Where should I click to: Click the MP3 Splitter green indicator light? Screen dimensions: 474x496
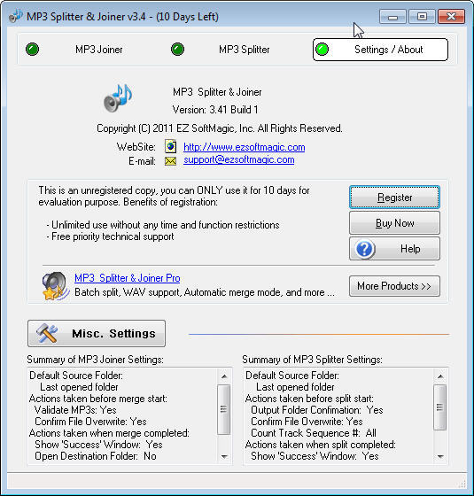click(x=177, y=50)
